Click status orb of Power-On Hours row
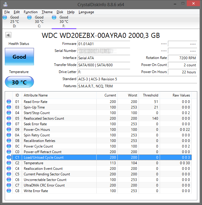 [9, 129]
